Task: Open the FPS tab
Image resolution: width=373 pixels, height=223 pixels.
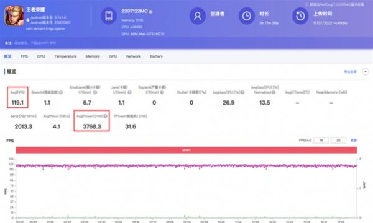Action: [24, 56]
